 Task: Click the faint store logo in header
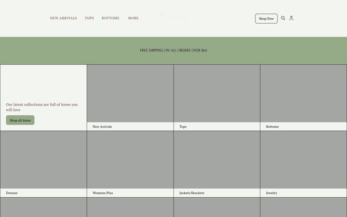(x=173, y=17)
